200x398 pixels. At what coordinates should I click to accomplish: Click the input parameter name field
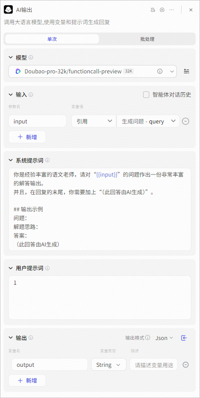pos(38,121)
